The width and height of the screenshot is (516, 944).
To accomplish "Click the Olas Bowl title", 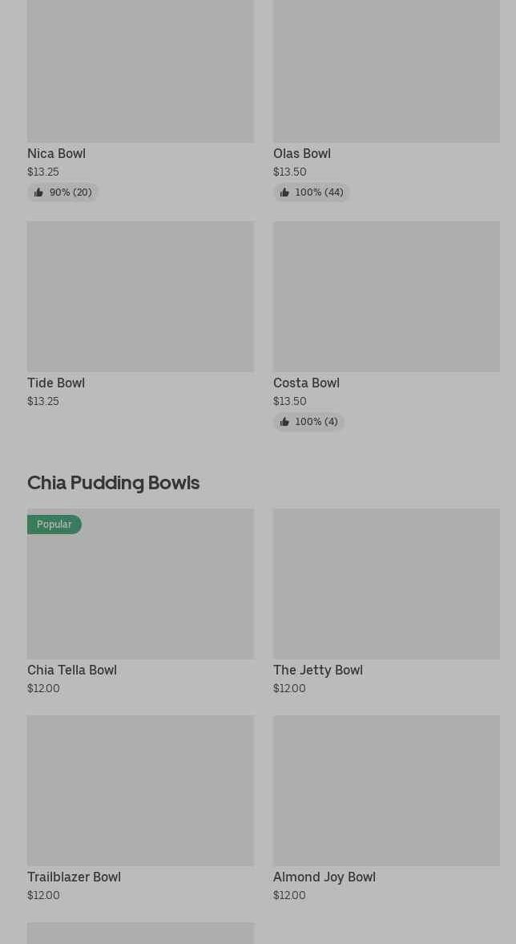I will point(302,153).
